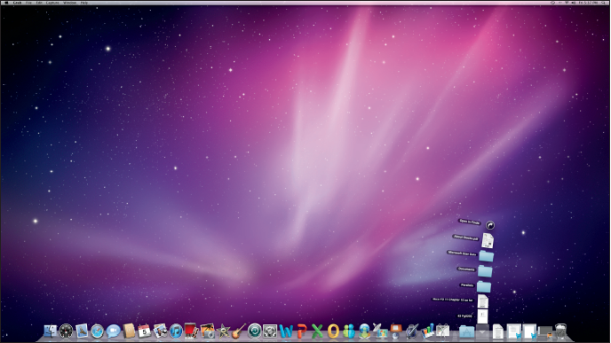Image resolution: width=611 pixels, height=343 pixels.
Task: Collapse the open Documents stack in Dock
Action: pos(482,331)
